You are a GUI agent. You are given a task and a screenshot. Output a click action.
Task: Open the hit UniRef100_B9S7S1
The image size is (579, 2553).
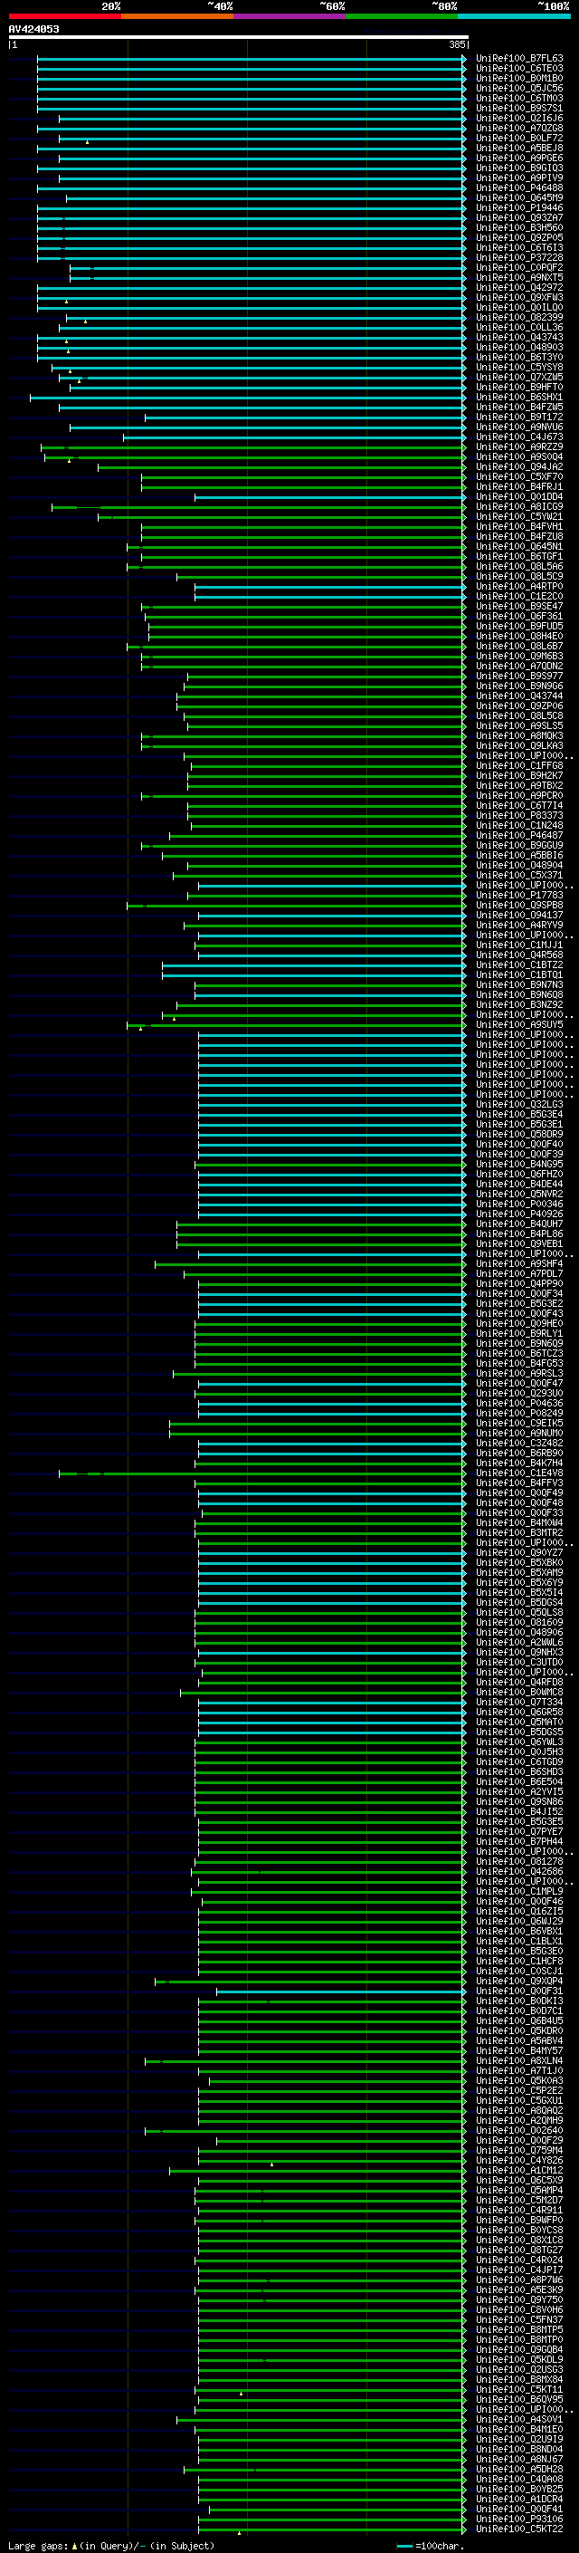518,108
